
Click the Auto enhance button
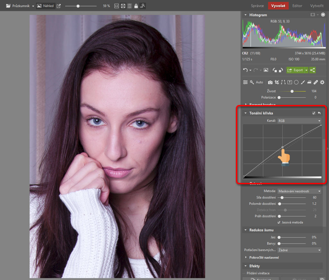(259, 82)
